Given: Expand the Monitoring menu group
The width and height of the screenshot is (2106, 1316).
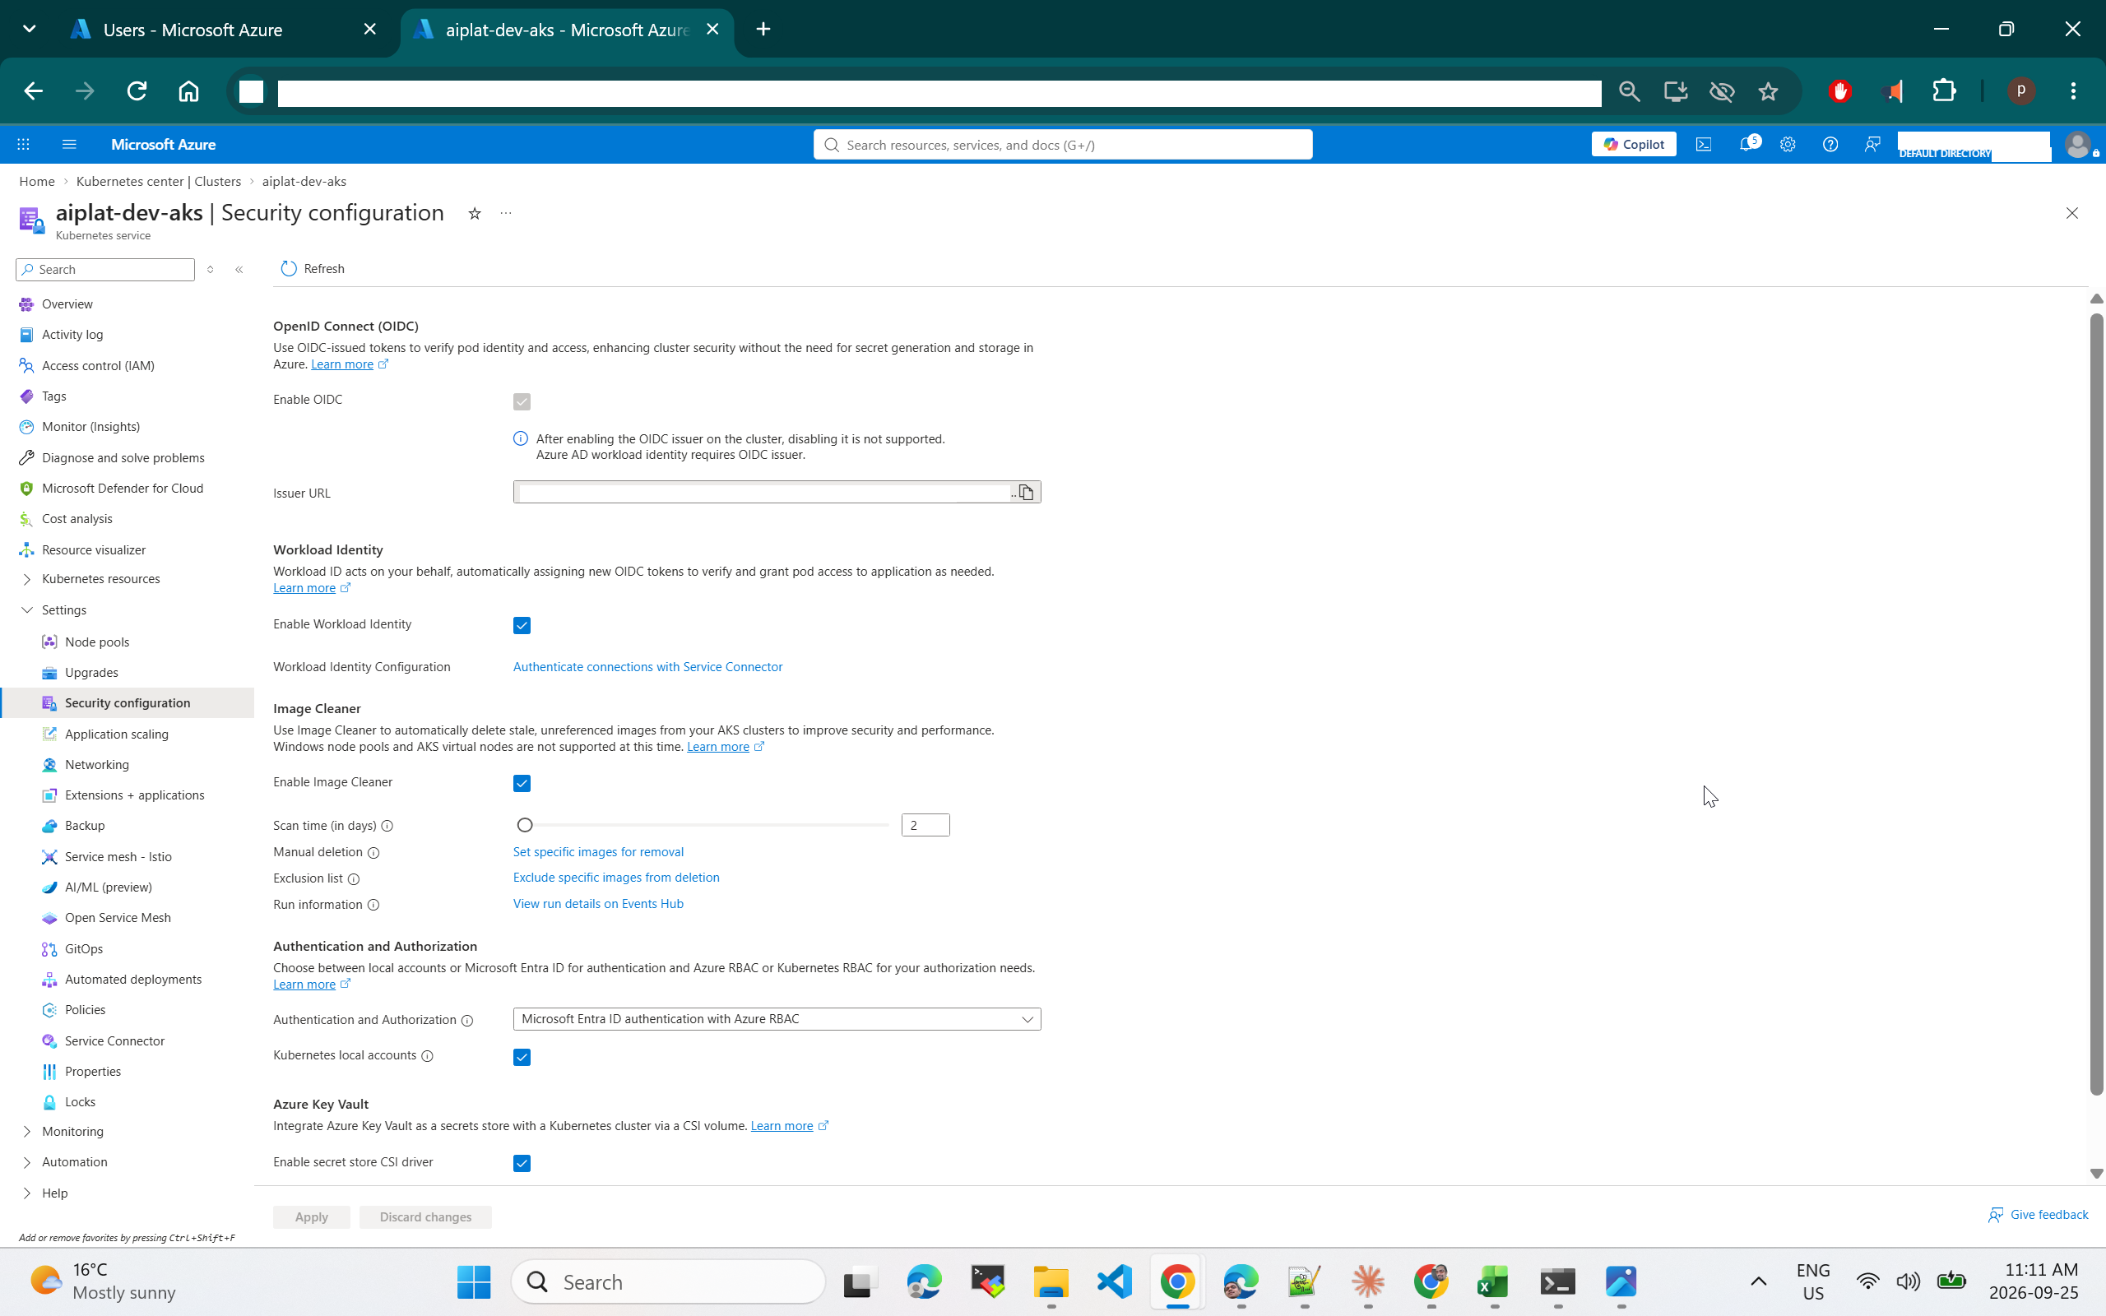Looking at the screenshot, I should pos(27,1132).
